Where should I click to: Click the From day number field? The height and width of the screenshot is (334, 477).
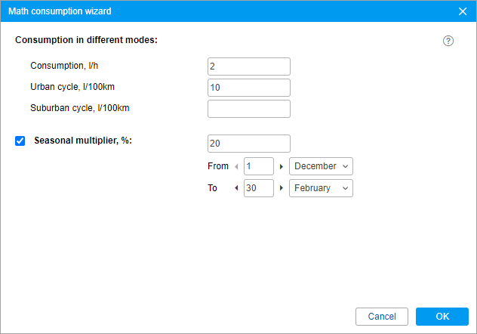(259, 166)
